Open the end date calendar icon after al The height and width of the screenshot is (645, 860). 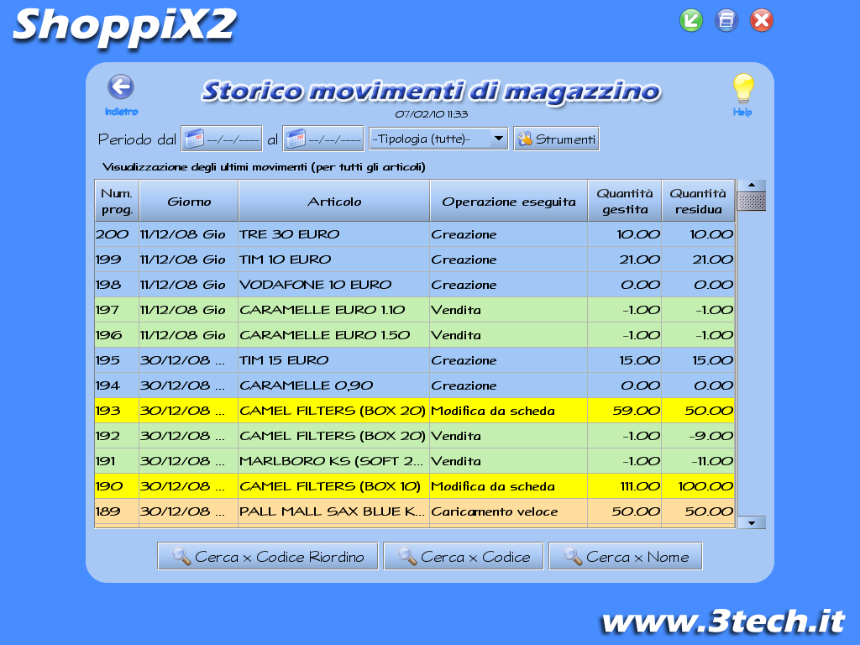[x=296, y=139]
